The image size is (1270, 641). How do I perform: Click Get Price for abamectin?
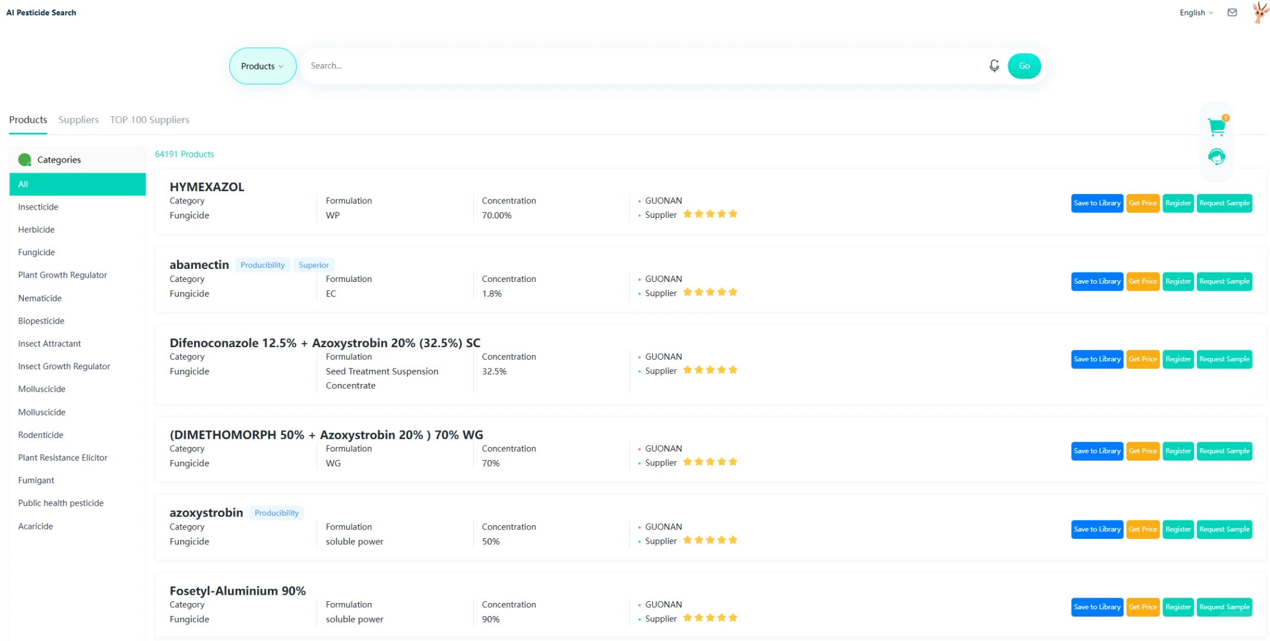(1142, 281)
